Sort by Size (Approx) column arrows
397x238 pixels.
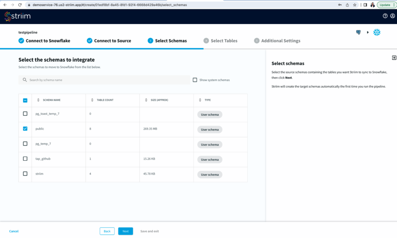pos(146,100)
